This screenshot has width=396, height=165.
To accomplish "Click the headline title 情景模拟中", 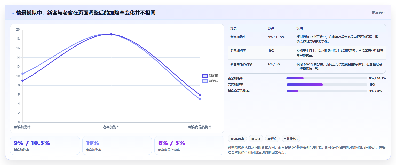I will pyautogui.click(x=86, y=13).
